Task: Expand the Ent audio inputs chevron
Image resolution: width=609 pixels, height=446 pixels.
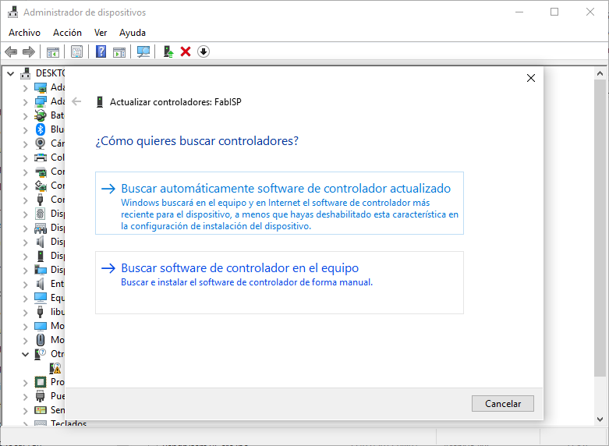Action: coord(25,284)
